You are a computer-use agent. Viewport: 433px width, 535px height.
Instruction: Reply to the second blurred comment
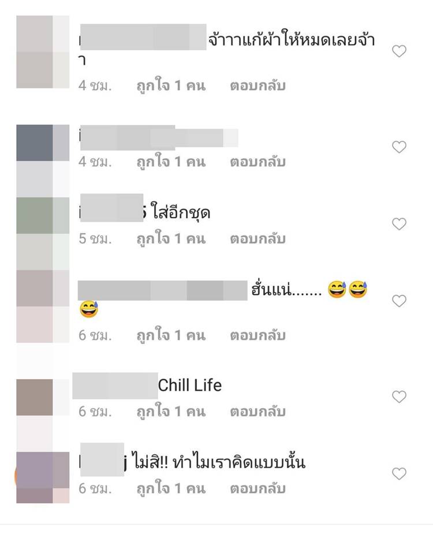click(x=257, y=162)
